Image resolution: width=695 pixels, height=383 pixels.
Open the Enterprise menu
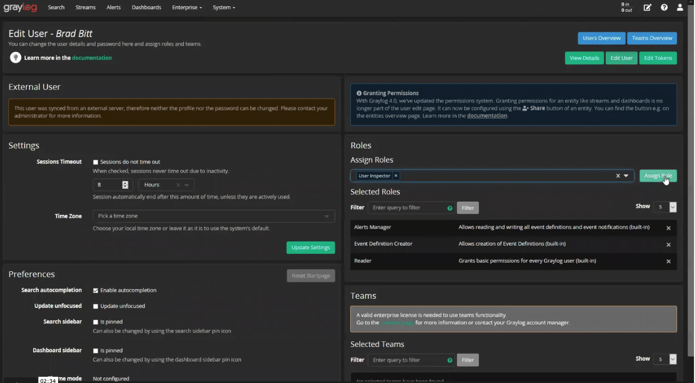[187, 8]
